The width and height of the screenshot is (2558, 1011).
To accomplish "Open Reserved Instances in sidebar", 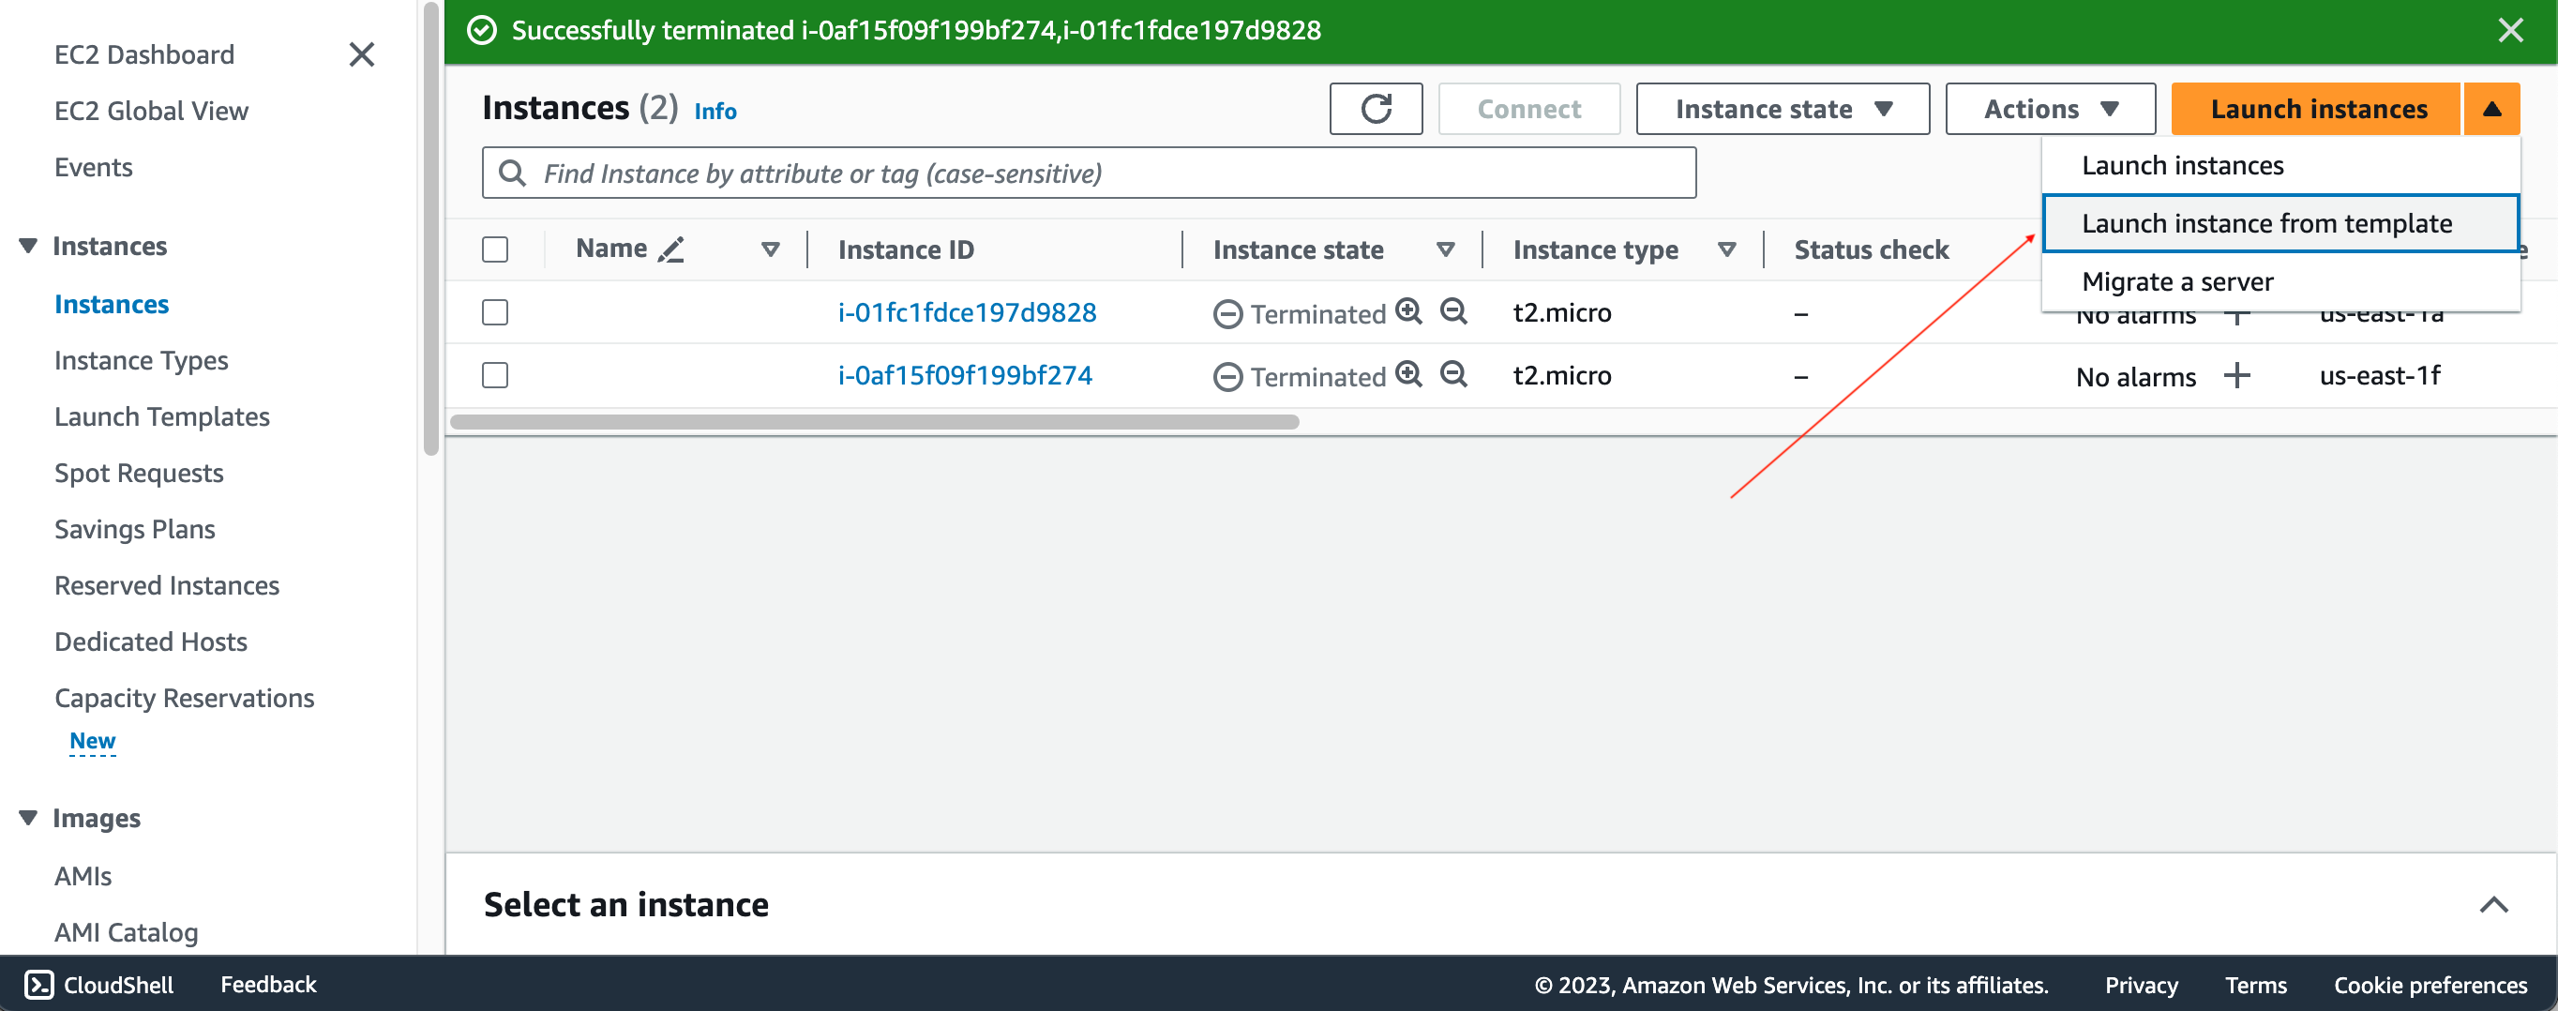I will (x=167, y=585).
